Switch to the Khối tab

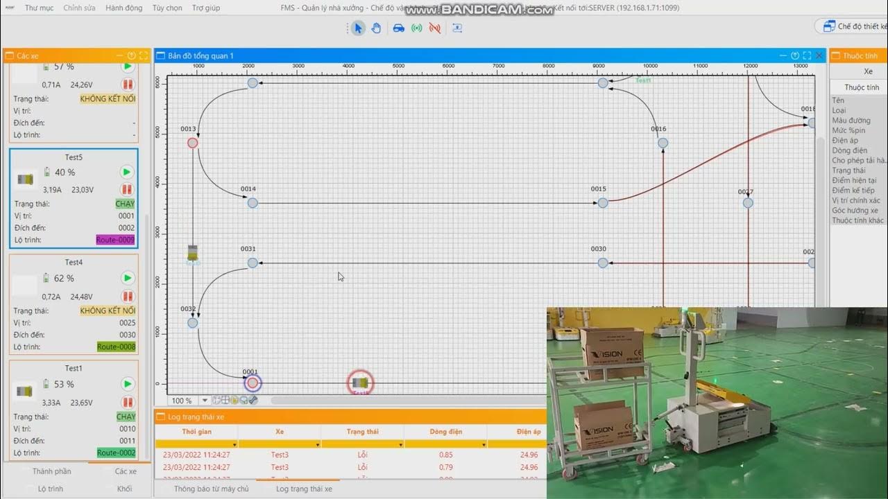click(x=125, y=489)
